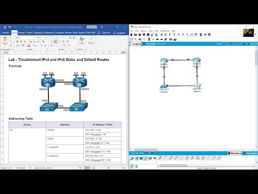Viewport: 258px width, 194px height.
Task: Choose the Select tool in Packet Tracer
Action: coord(132,39)
